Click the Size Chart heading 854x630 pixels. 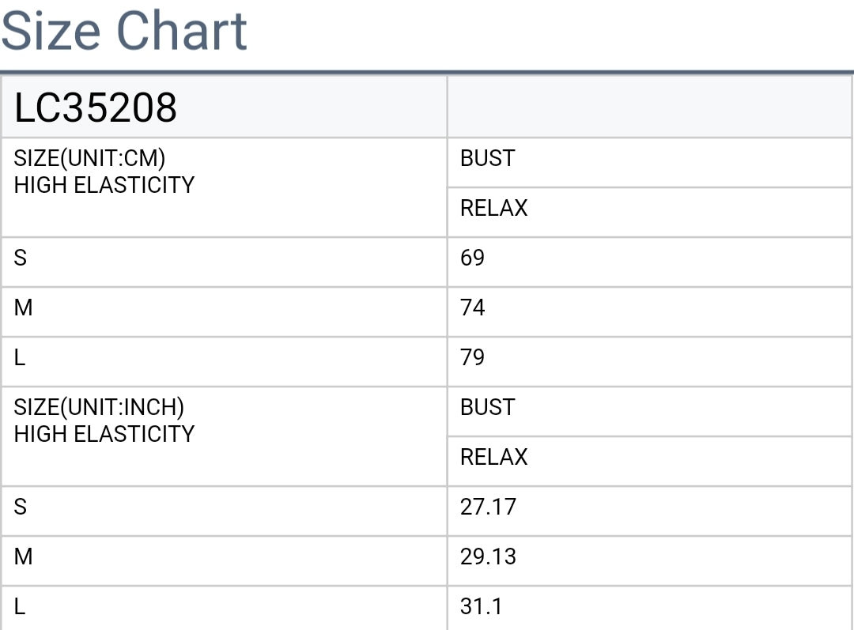click(124, 31)
